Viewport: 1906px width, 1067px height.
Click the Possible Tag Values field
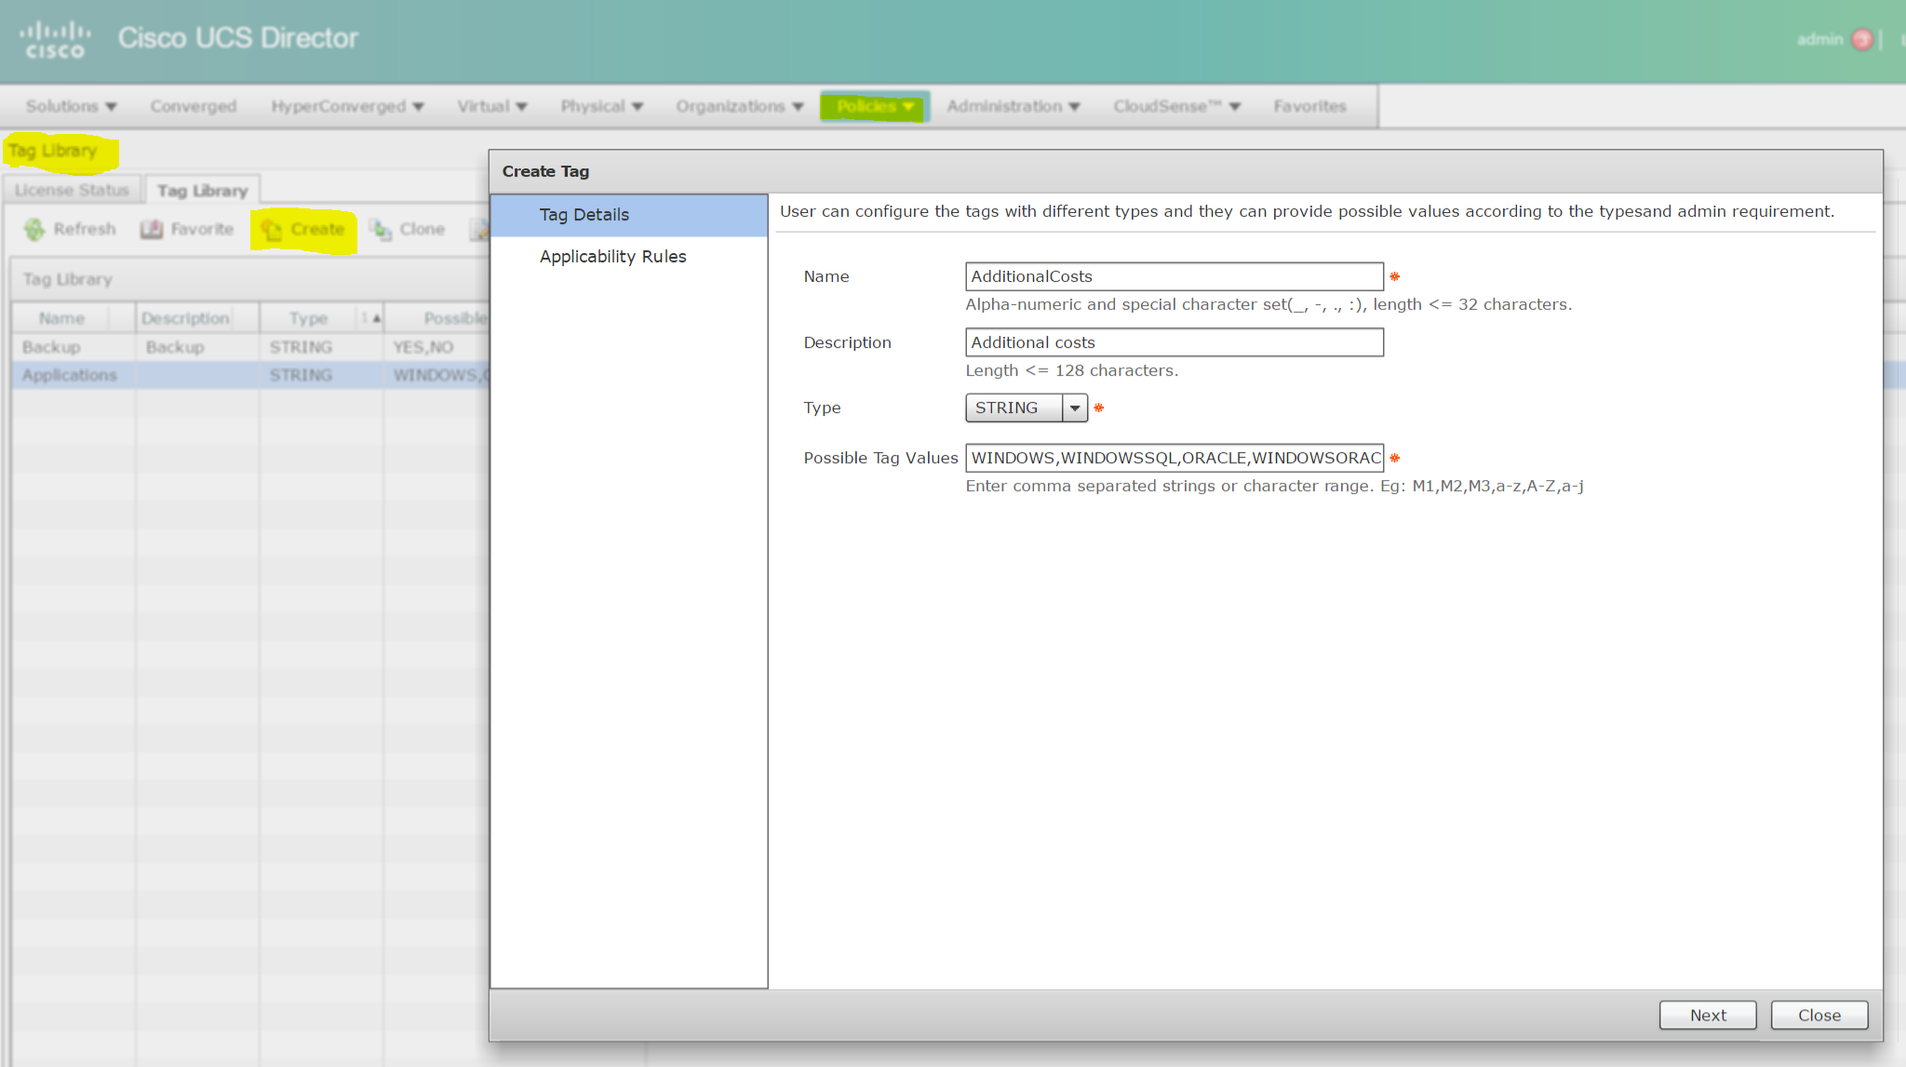point(1174,458)
